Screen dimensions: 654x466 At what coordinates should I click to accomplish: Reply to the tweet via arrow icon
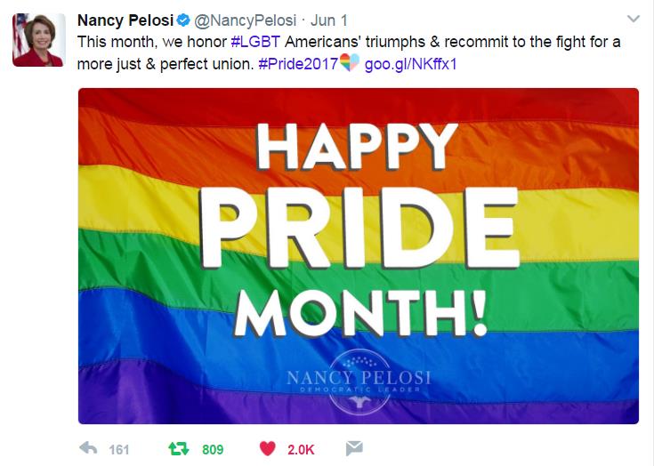(x=87, y=448)
